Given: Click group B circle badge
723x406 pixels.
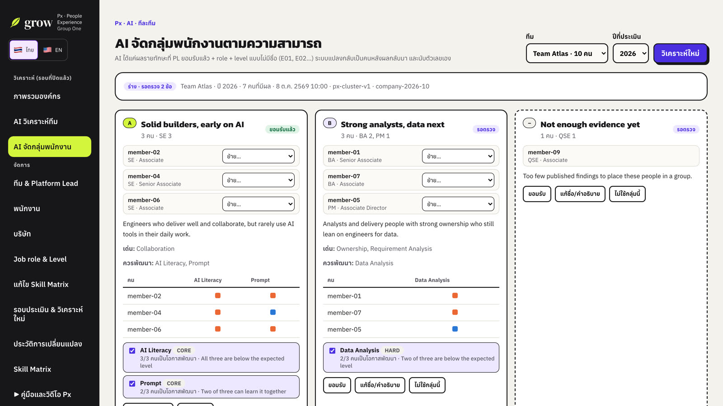Looking at the screenshot, I should pos(330,123).
